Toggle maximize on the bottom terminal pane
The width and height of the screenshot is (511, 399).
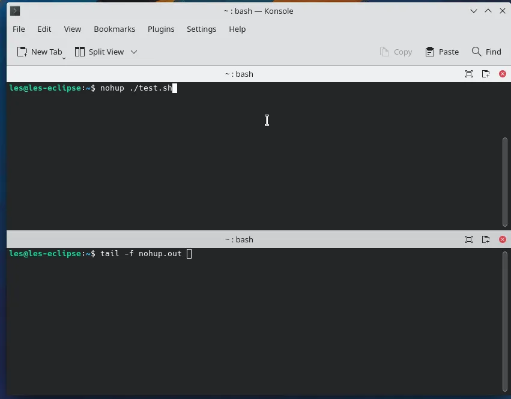coord(468,239)
